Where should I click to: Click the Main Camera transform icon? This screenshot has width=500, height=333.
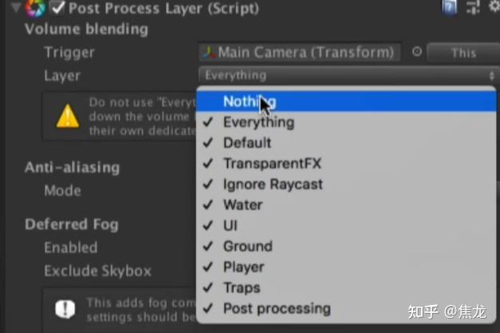[x=209, y=53]
